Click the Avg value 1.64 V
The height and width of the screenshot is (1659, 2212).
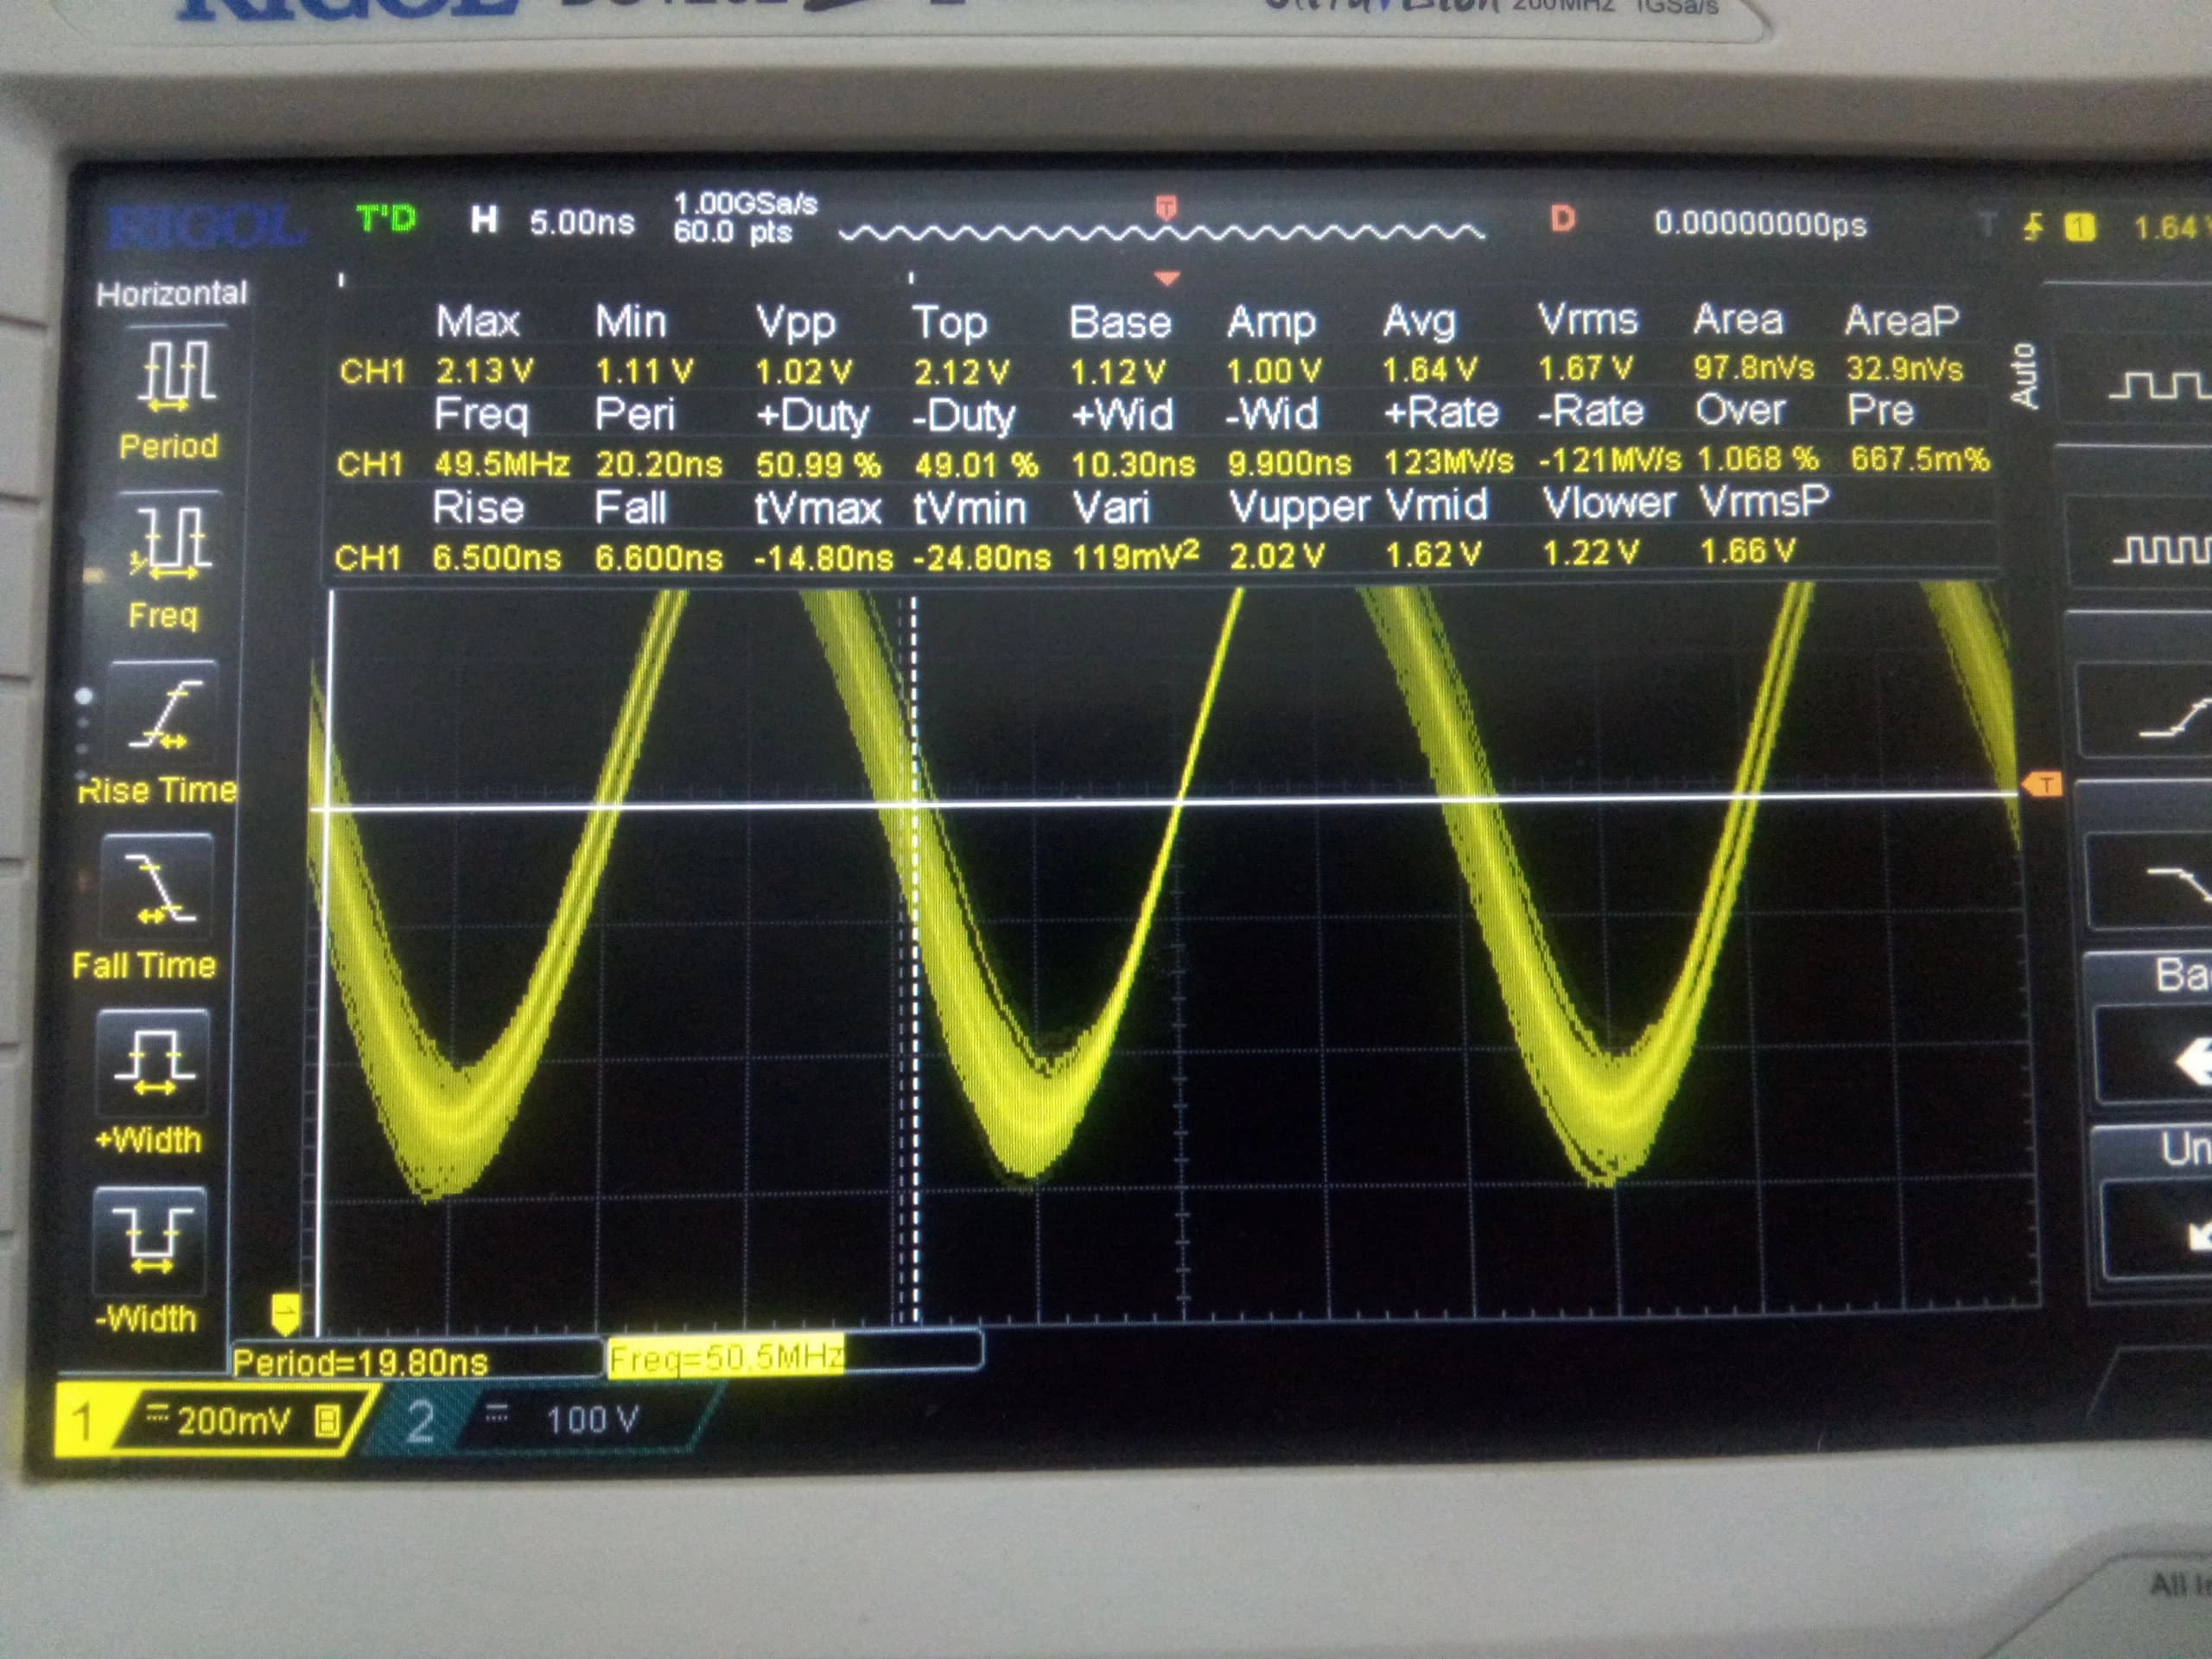pyautogui.click(x=1429, y=370)
